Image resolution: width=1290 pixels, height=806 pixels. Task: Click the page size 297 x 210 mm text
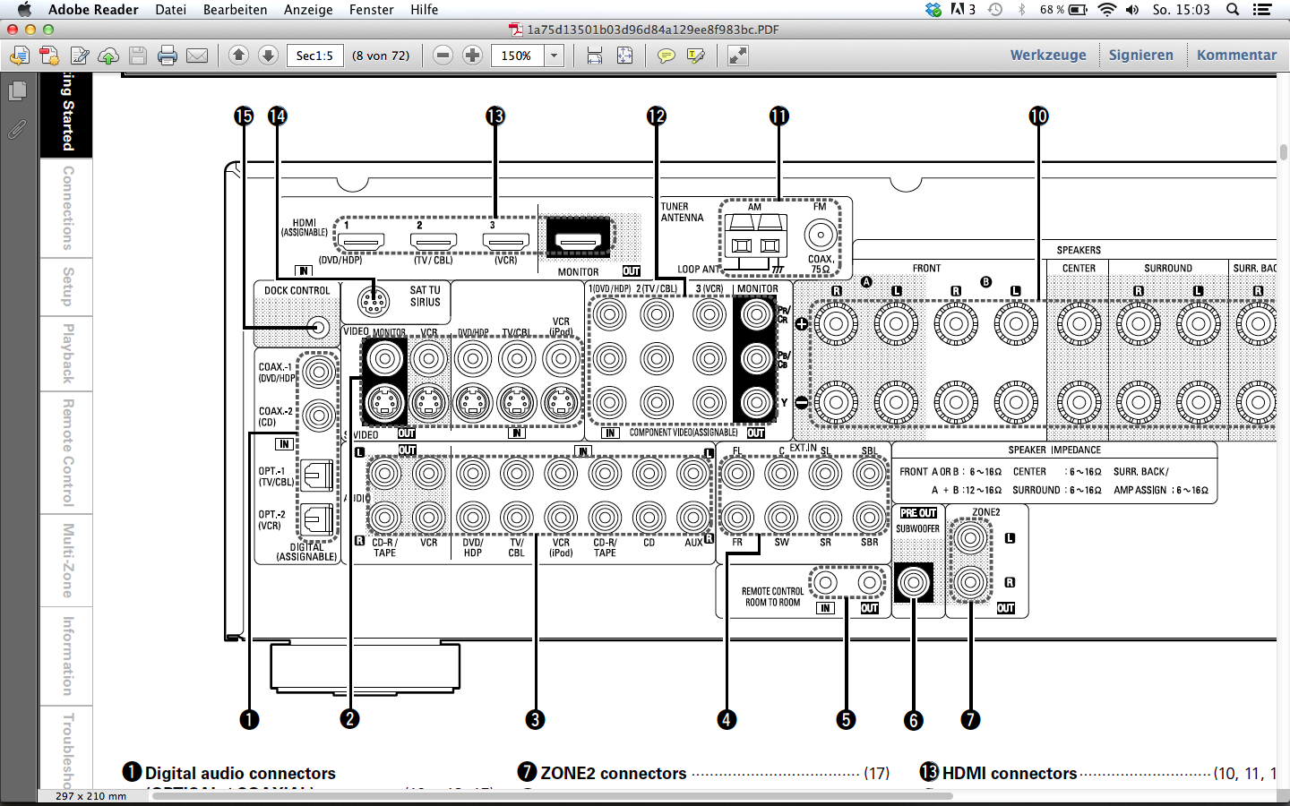[x=90, y=795]
